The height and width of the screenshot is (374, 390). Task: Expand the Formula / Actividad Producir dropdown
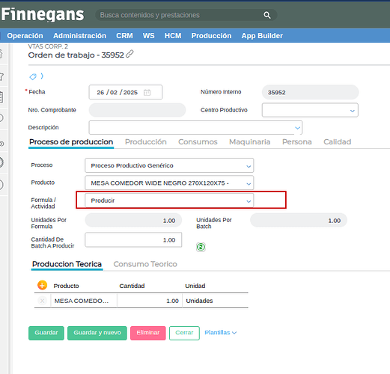[169, 200]
